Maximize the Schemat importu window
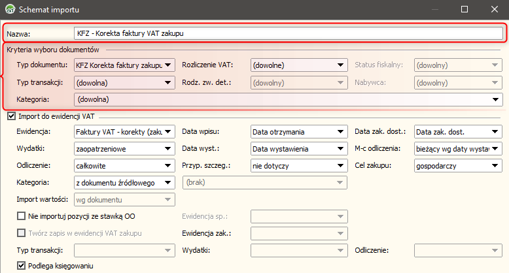 [x=465, y=9]
